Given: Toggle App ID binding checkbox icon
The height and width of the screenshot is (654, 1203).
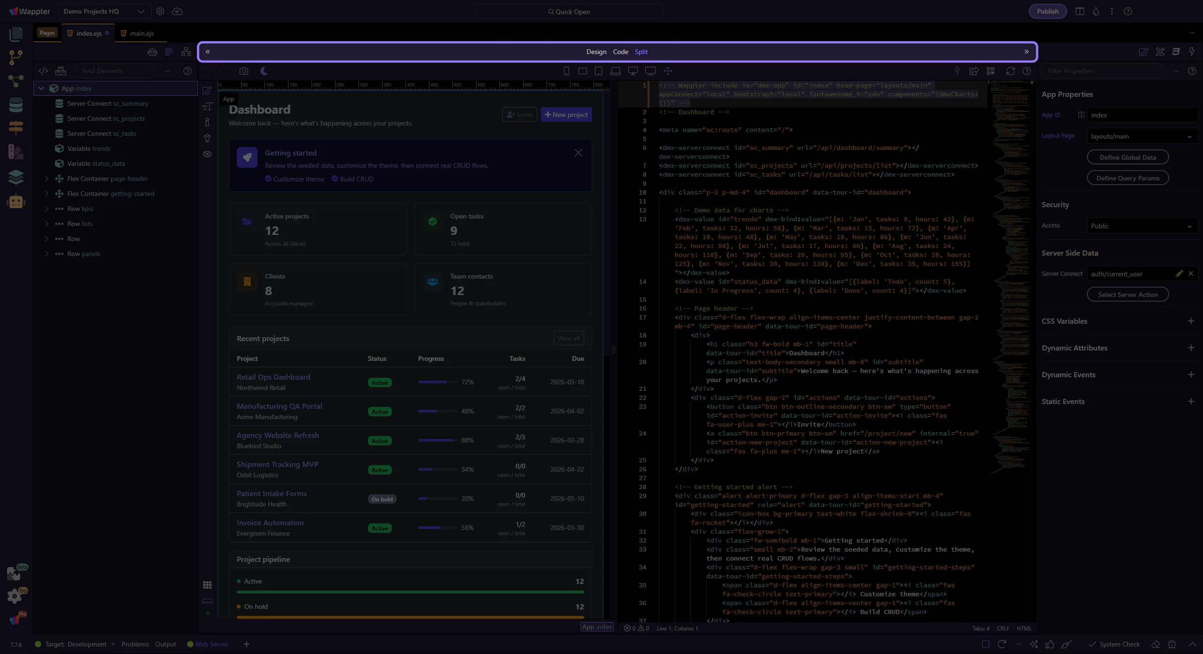Looking at the screenshot, I should (x=1081, y=115).
